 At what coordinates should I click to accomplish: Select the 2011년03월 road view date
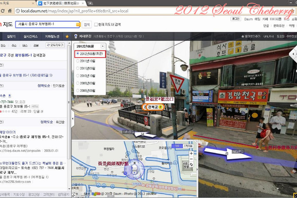coord(85,68)
